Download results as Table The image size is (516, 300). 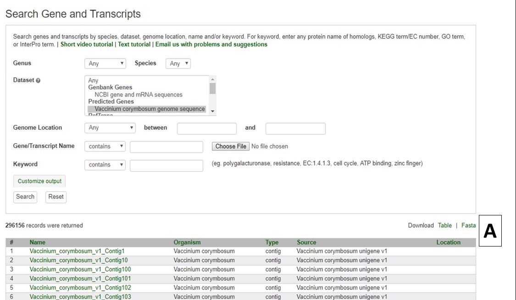(444, 225)
